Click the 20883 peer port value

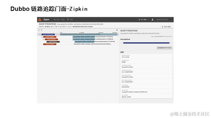[x=124, y=62]
